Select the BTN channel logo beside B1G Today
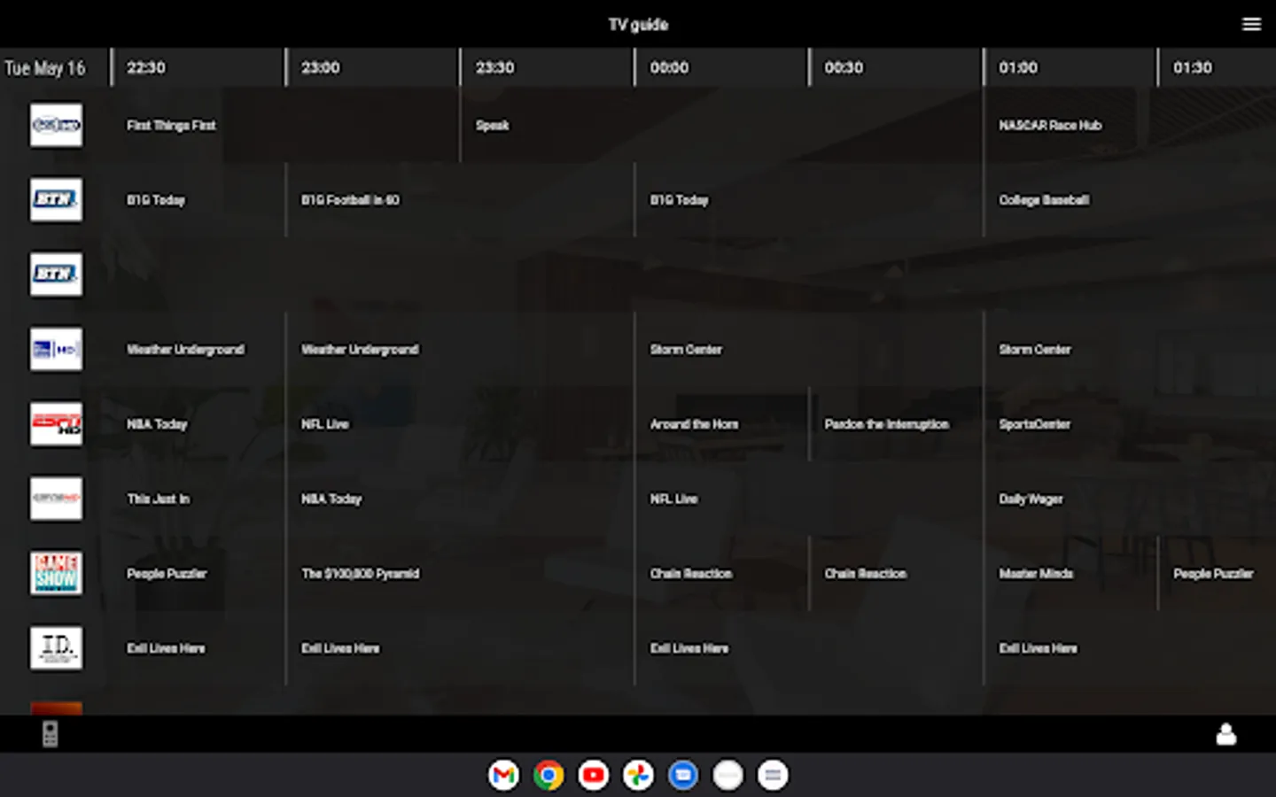Screen dimensions: 1276x797 pos(56,200)
